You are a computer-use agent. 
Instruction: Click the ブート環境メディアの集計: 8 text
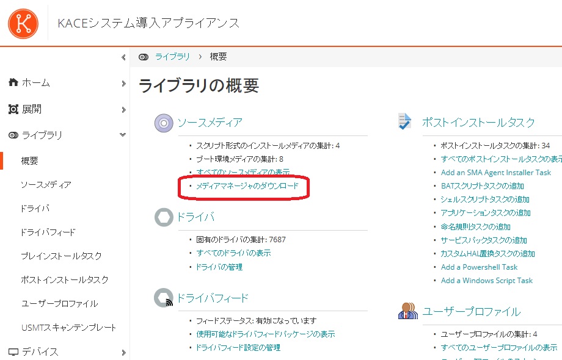(x=240, y=159)
